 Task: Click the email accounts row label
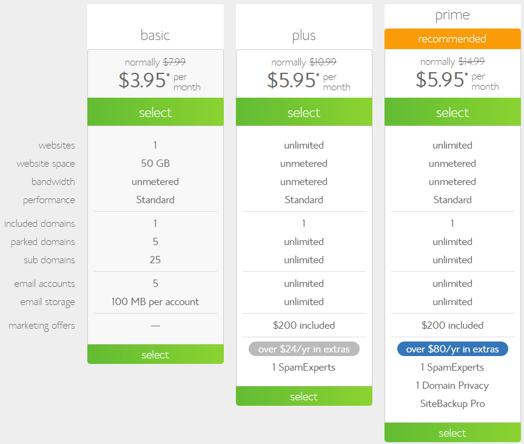(44, 283)
